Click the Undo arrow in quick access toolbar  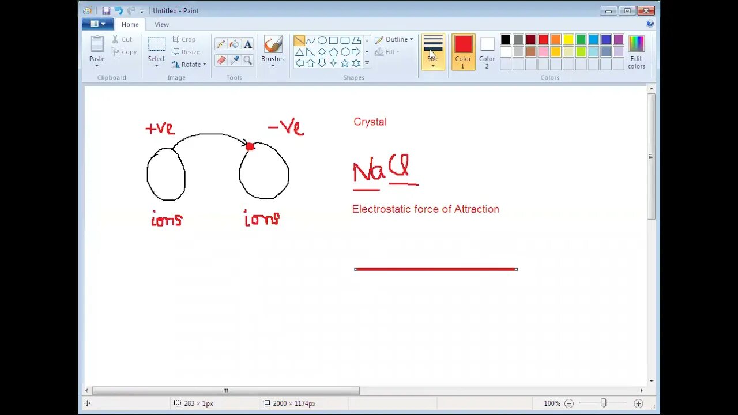coord(119,10)
